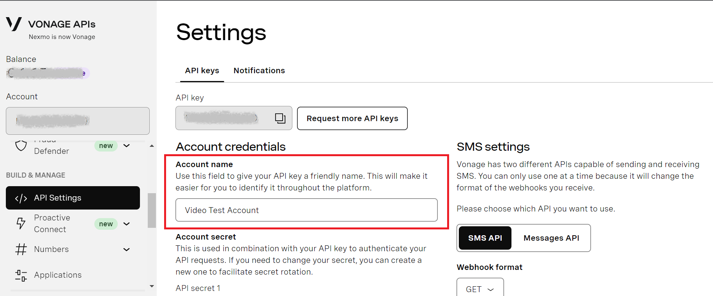Image resolution: width=713 pixels, height=296 pixels.
Task: Click the Applications sliders icon
Action: (x=21, y=275)
